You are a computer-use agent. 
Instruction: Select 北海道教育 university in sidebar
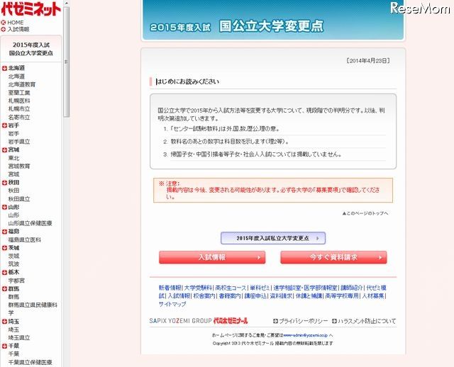[x=22, y=84]
